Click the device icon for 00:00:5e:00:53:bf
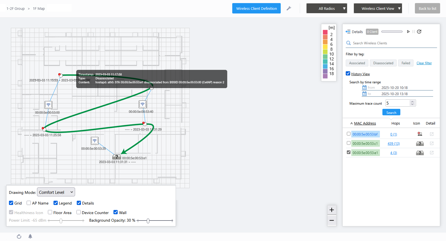 coord(420,134)
